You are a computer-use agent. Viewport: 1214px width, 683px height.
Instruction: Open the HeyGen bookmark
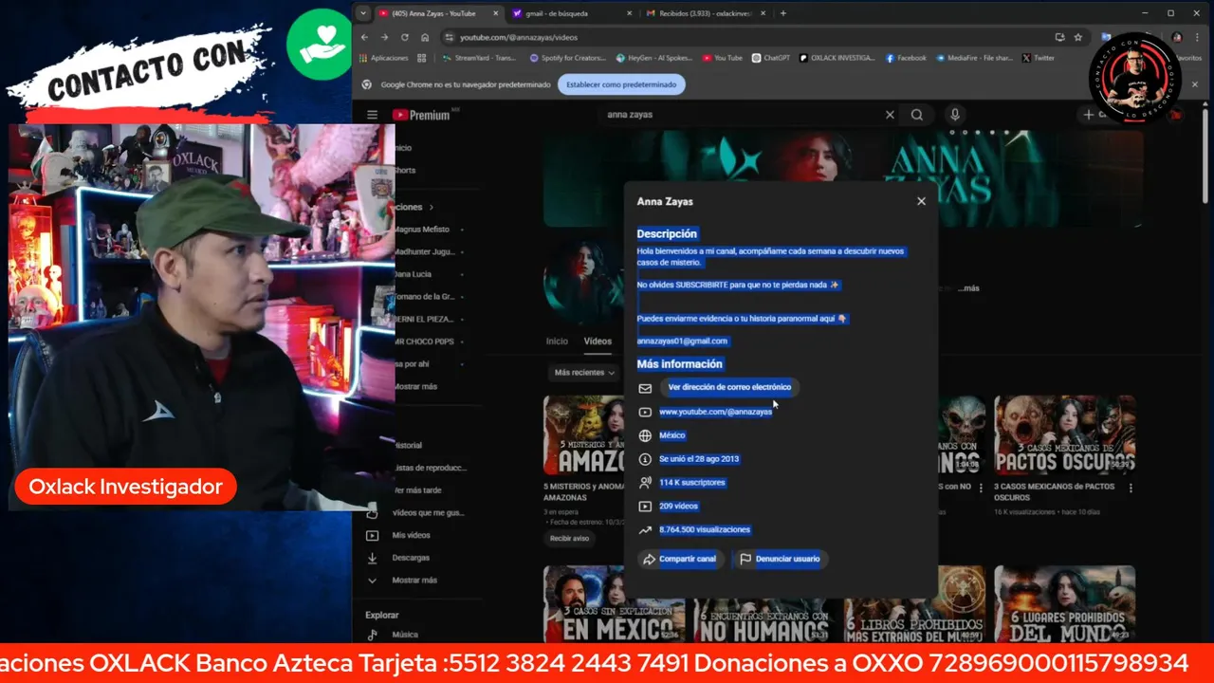[x=653, y=58]
